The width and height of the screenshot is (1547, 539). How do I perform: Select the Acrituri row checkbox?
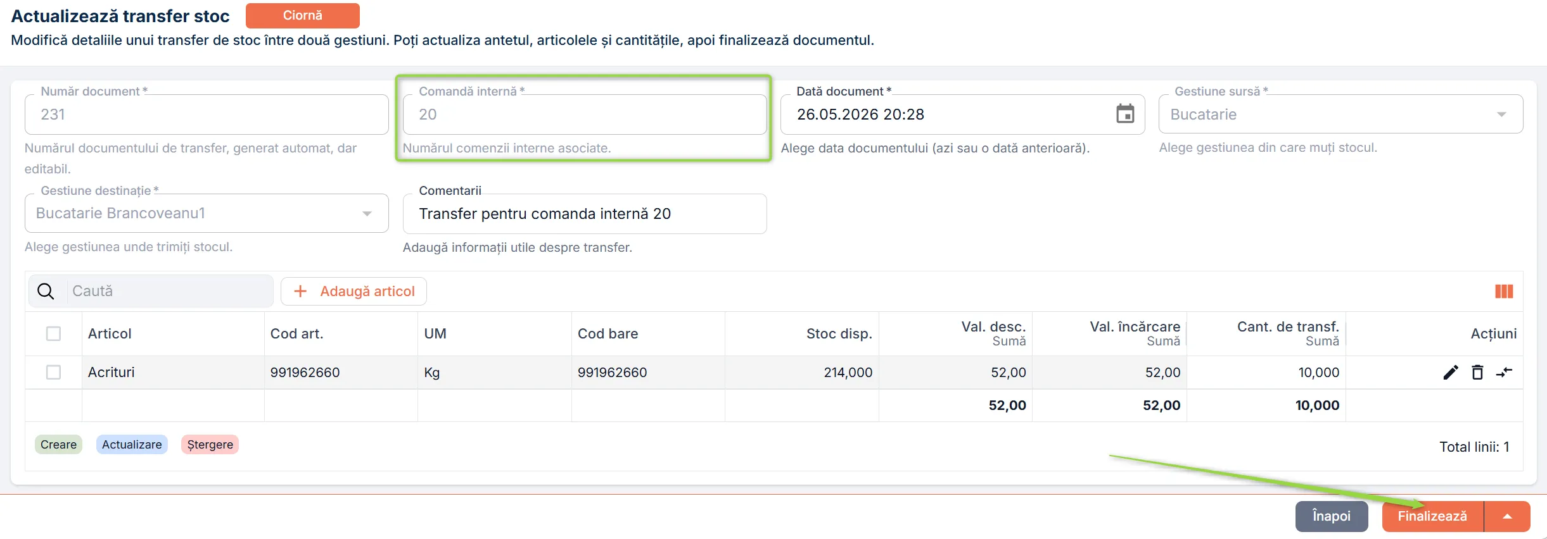[x=54, y=372]
